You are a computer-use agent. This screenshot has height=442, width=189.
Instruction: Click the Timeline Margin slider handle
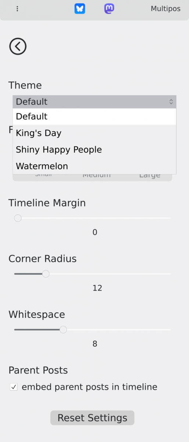pyautogui.click(x=18, y=218)
